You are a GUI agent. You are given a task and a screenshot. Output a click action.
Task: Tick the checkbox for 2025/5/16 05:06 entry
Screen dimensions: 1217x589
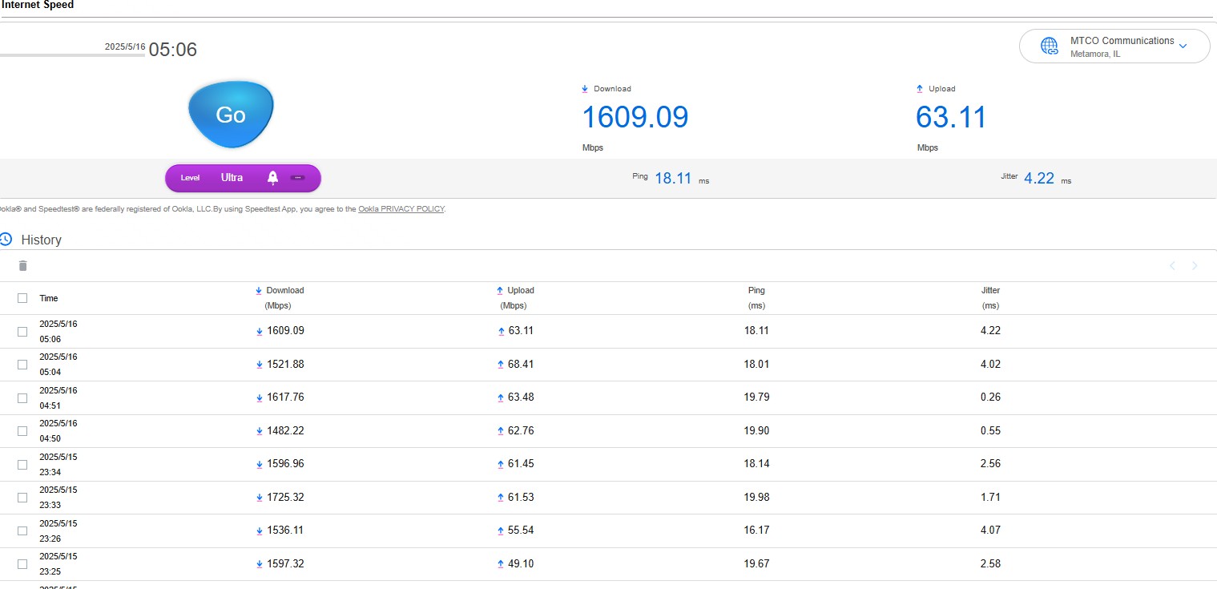pos(22,331)
